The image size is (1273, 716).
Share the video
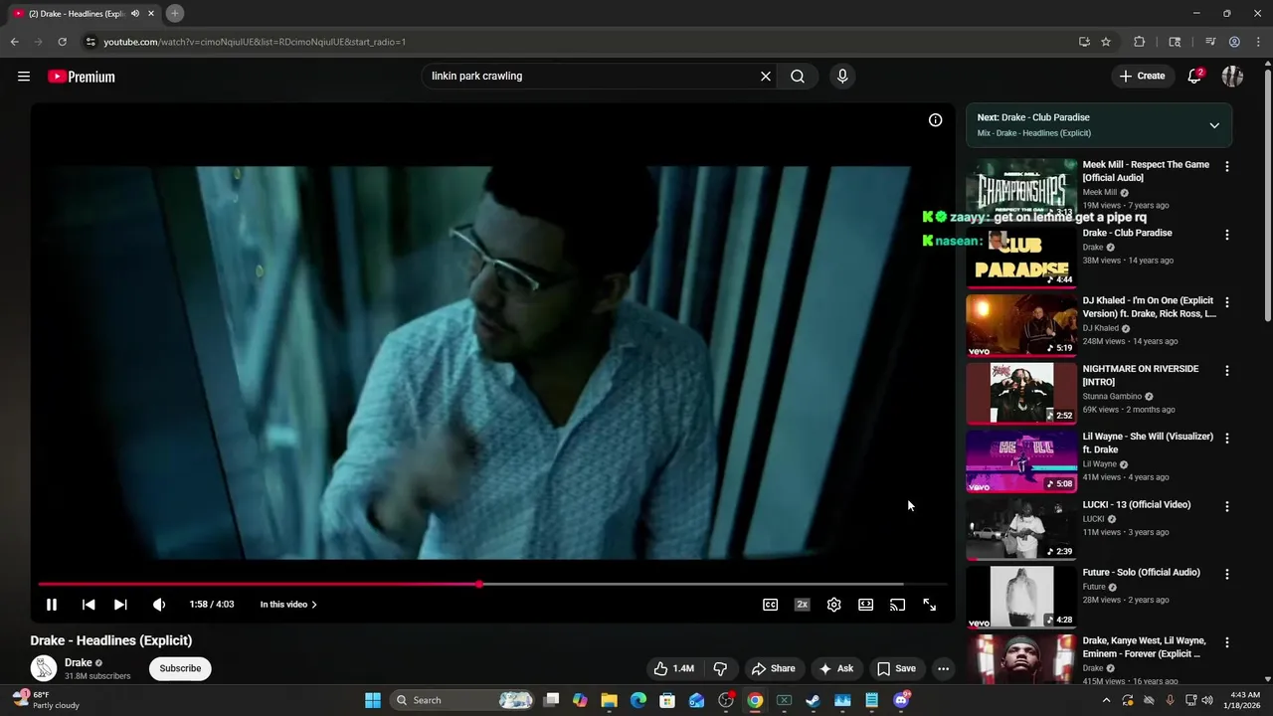pyautogui.click(x=773, y=668)
